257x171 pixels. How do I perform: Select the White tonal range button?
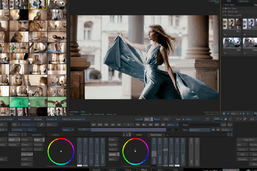[114, 139]
